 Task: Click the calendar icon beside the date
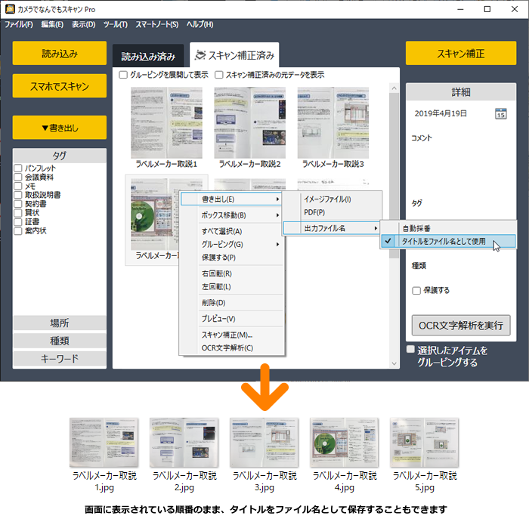pos(500,113)
